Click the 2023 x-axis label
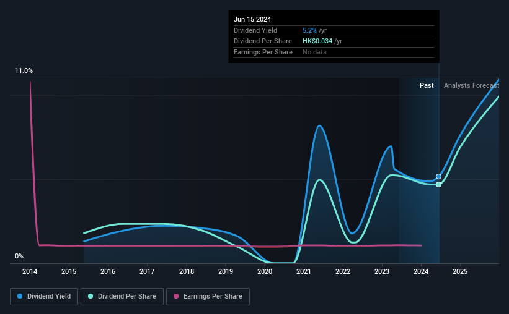This screenshot has width=509, height=314. [382, 271]
